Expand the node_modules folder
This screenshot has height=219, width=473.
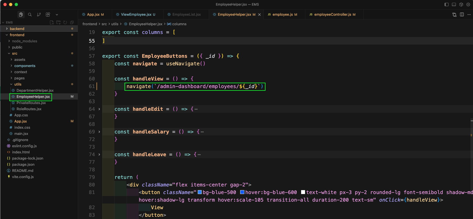(x=39, y=41)
